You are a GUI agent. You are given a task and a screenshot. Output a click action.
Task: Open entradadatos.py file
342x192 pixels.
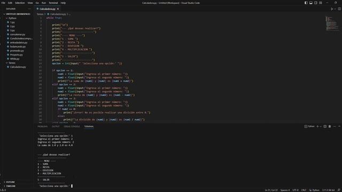[x=19, y=43]
